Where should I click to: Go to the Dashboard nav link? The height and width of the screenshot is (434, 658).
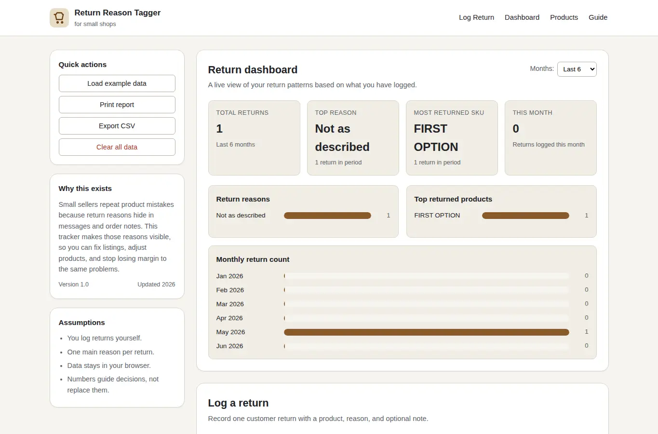[x=522, y=17]
